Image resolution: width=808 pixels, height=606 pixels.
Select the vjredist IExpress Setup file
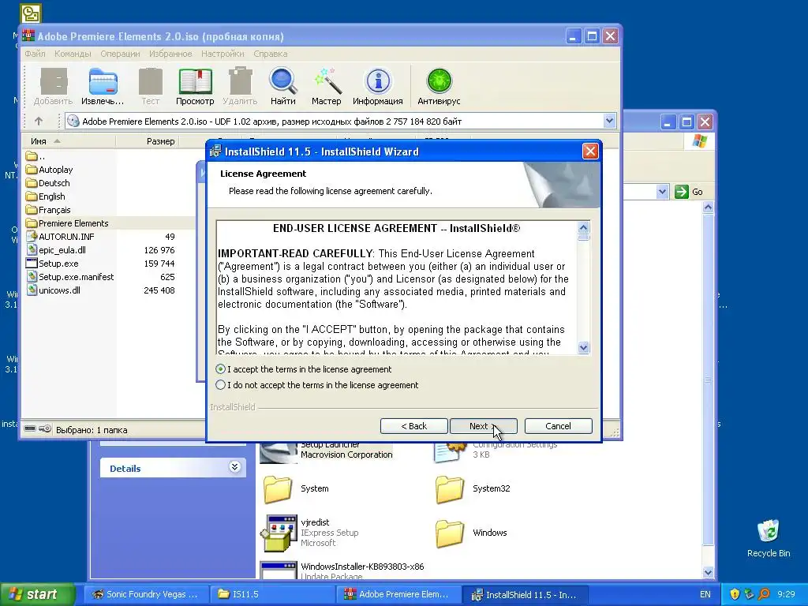tap(310, 533)
